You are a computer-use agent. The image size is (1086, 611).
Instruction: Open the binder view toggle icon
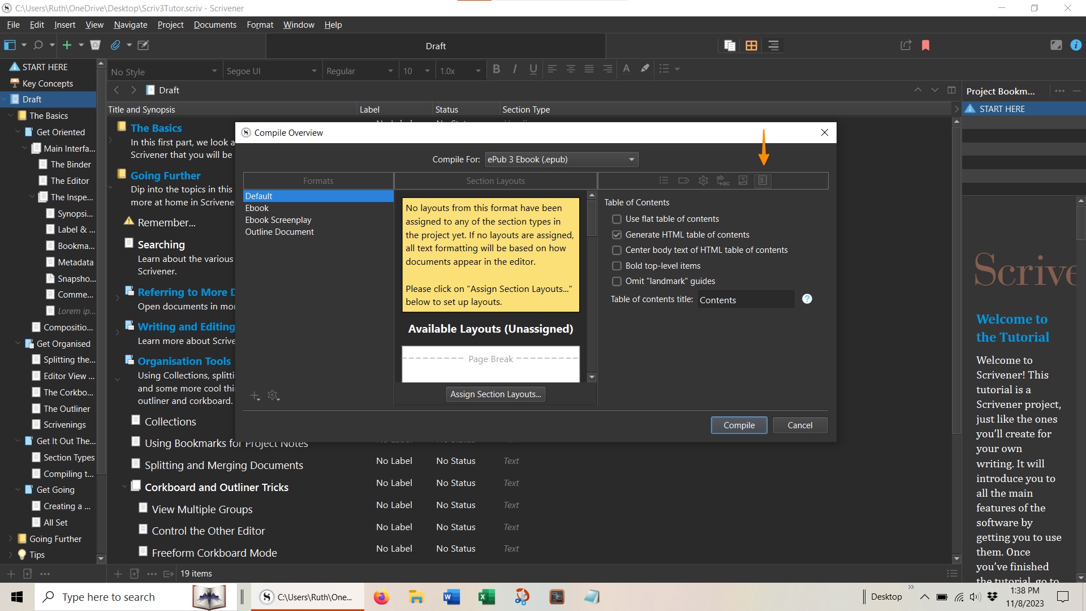click(x=10, y=45)
